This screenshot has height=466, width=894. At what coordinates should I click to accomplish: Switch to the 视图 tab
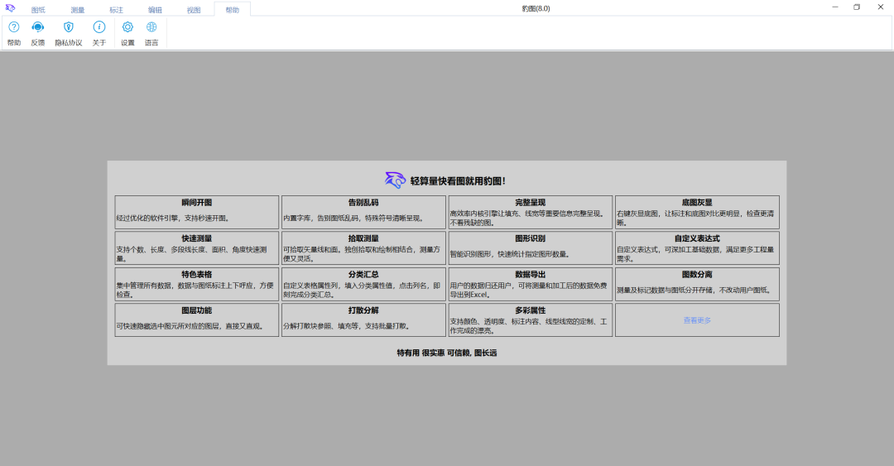pyautogui.click(x=194, y=10)
